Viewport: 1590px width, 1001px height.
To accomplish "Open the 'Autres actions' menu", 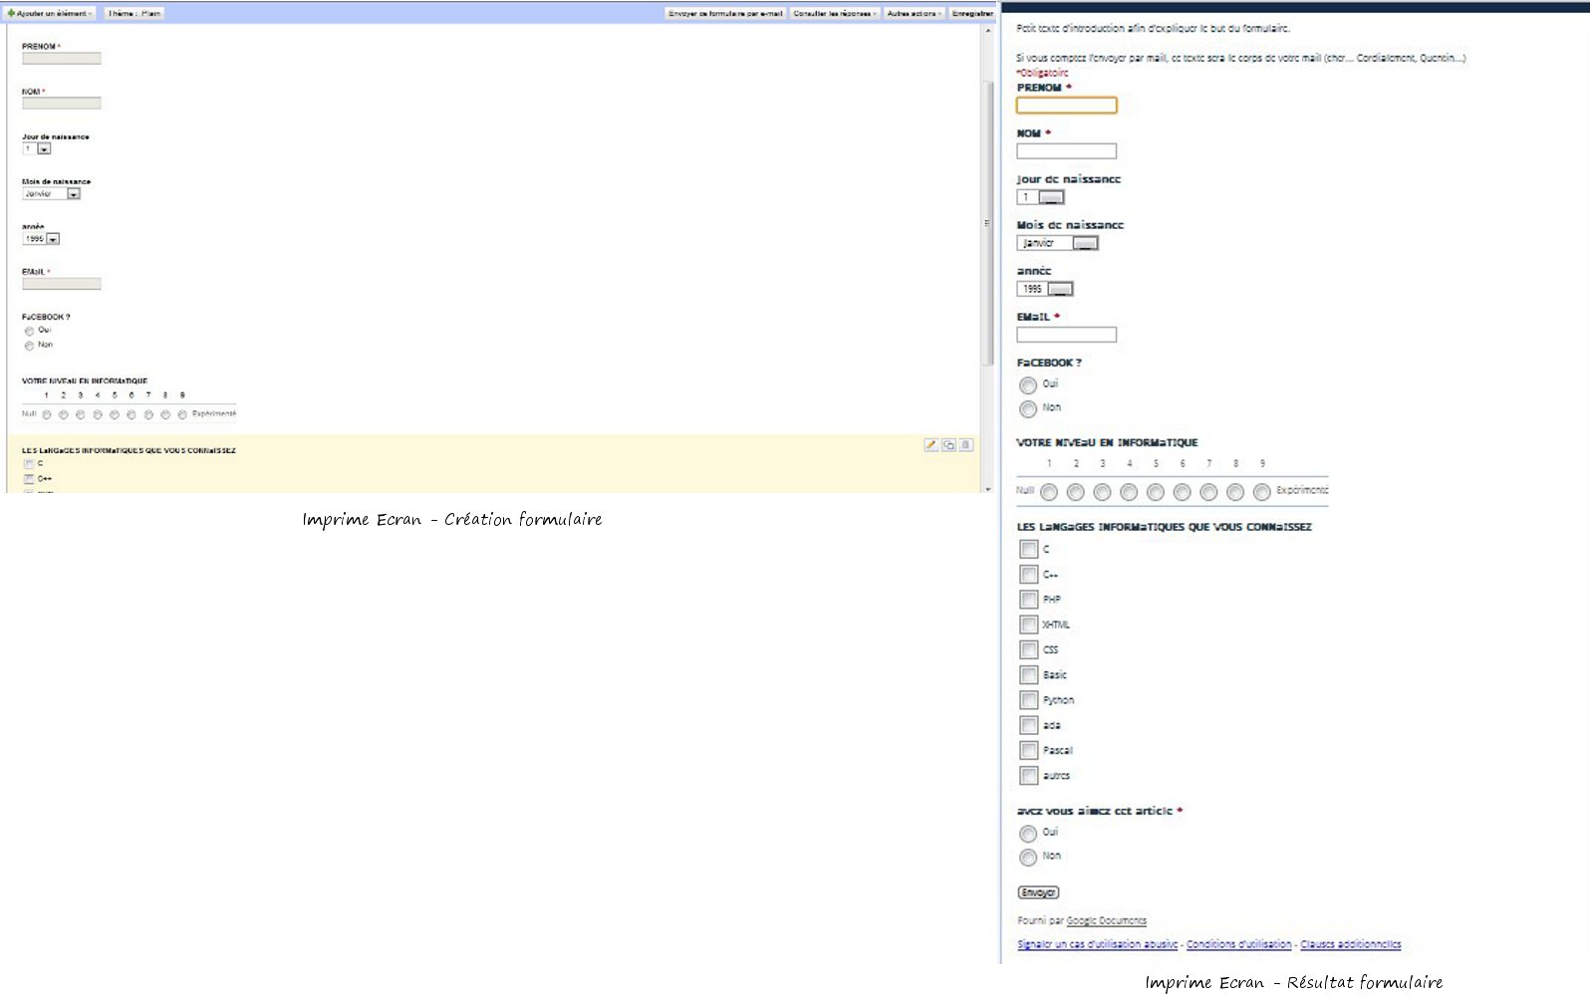I will (914, 14).
